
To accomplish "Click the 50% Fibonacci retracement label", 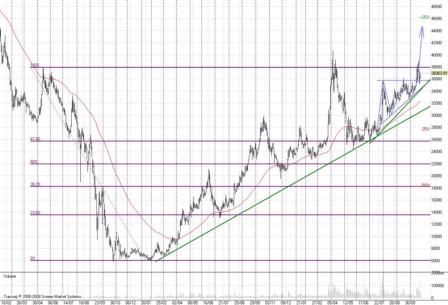I will (34, 162).
